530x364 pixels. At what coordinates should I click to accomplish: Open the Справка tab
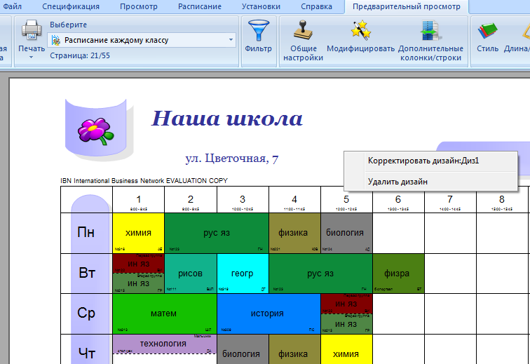tap(316, 6)
